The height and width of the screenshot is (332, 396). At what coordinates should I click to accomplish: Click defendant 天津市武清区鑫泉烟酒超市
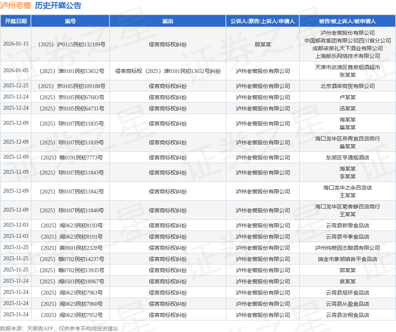point(348,67)
